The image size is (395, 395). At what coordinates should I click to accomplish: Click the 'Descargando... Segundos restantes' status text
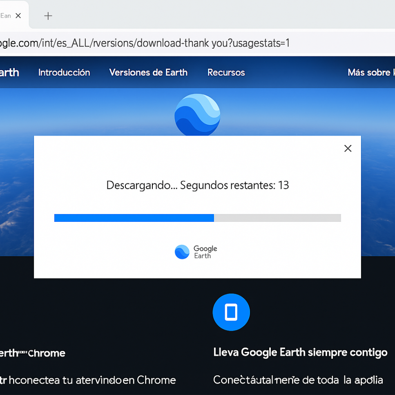click(198, 185)
